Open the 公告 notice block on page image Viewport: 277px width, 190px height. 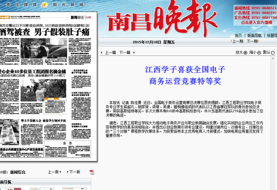tap(67, 149)
